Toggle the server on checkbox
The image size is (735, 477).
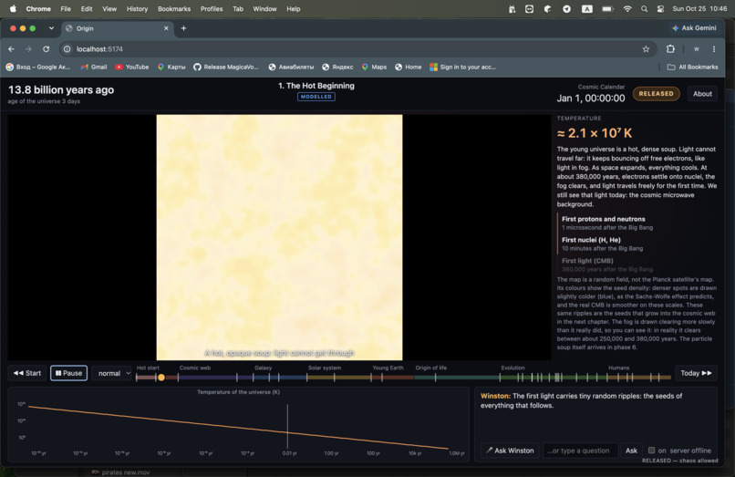click(652, 451)
